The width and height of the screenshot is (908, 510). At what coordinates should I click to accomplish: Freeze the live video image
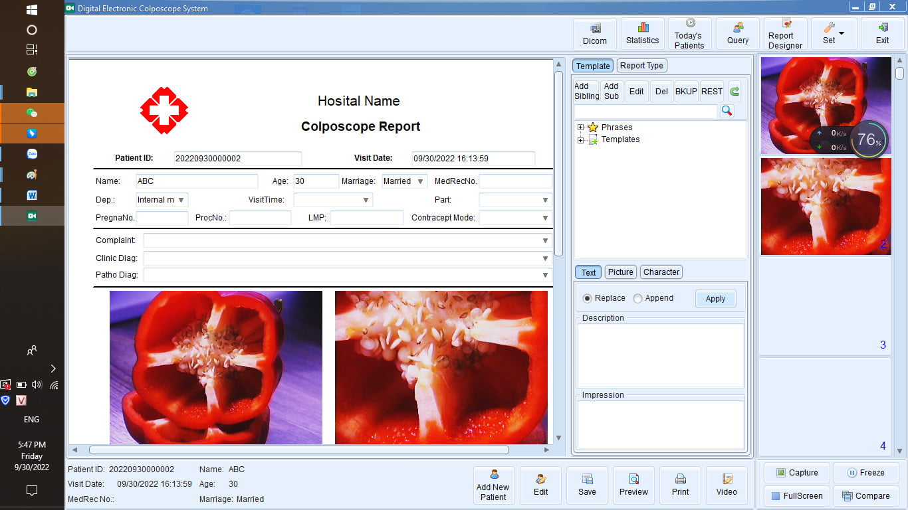pos(865,473)
